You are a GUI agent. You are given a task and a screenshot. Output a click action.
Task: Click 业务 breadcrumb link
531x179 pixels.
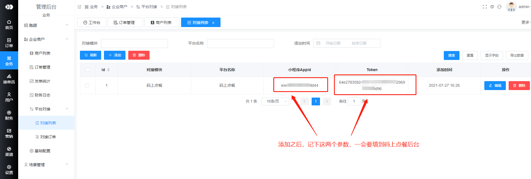(x=91, y=7)
